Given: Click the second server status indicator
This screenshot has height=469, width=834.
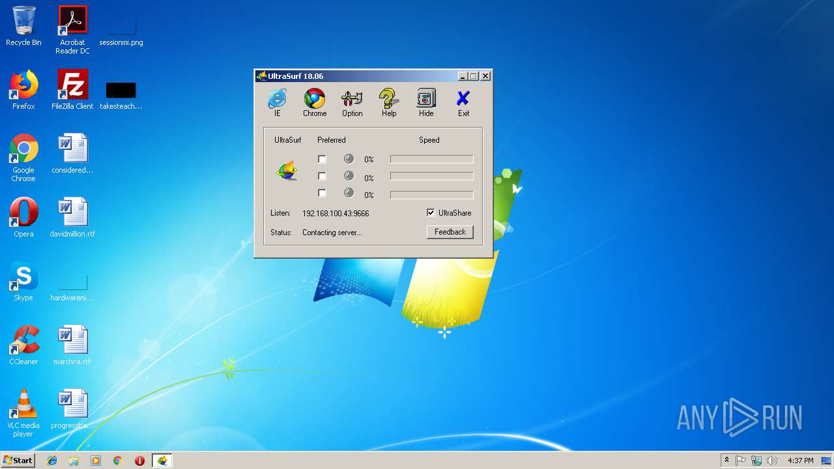Looking at the screenshot, I should pos(349,175).
